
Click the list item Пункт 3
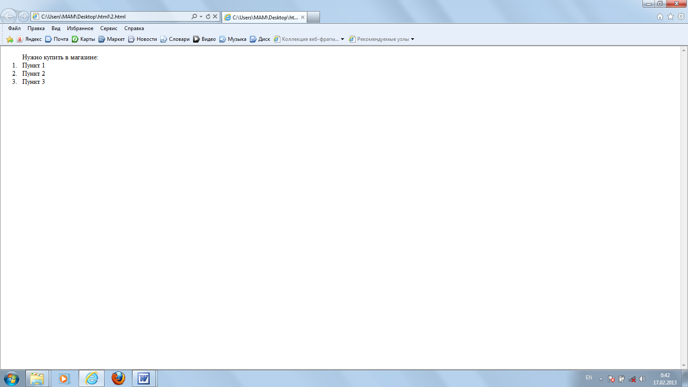tap(34, 82)
